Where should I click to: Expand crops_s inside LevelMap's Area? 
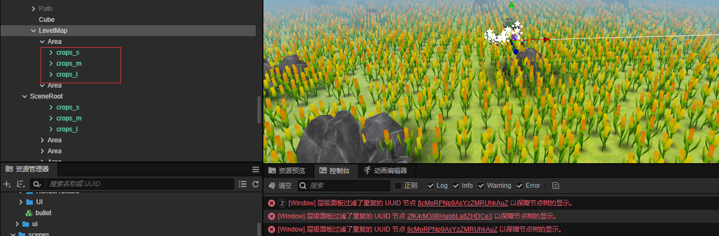[51, 53]
